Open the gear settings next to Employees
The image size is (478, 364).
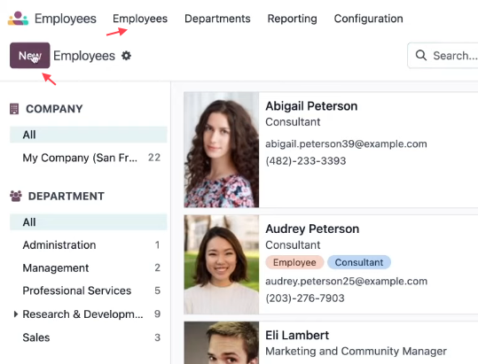(126, 56)
